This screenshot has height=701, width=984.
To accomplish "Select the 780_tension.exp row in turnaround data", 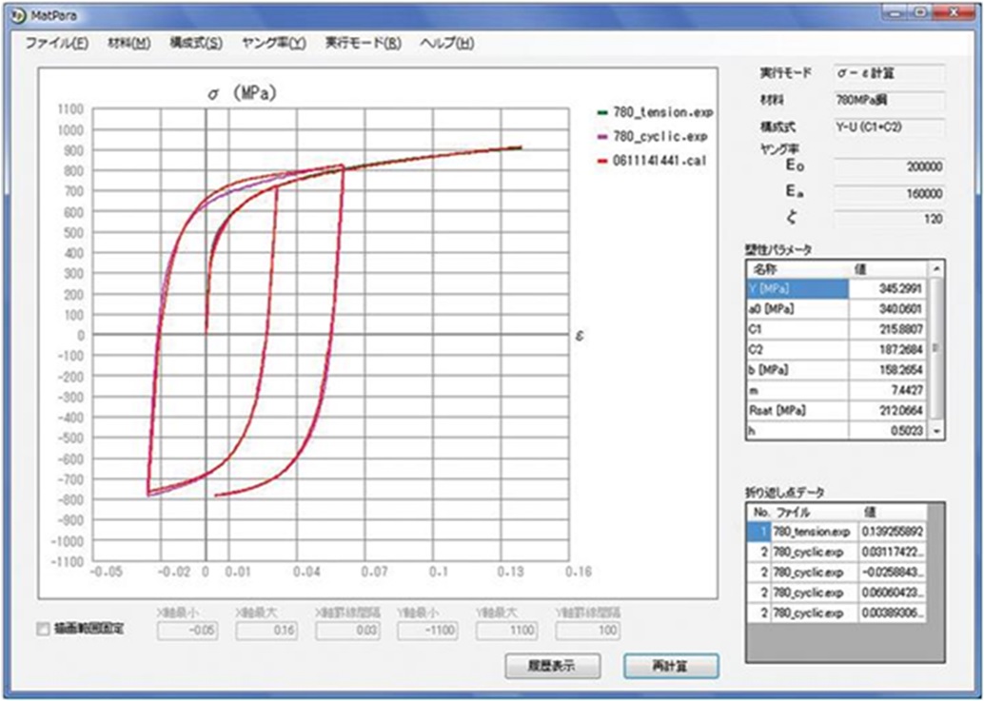I will click(812, 531).
